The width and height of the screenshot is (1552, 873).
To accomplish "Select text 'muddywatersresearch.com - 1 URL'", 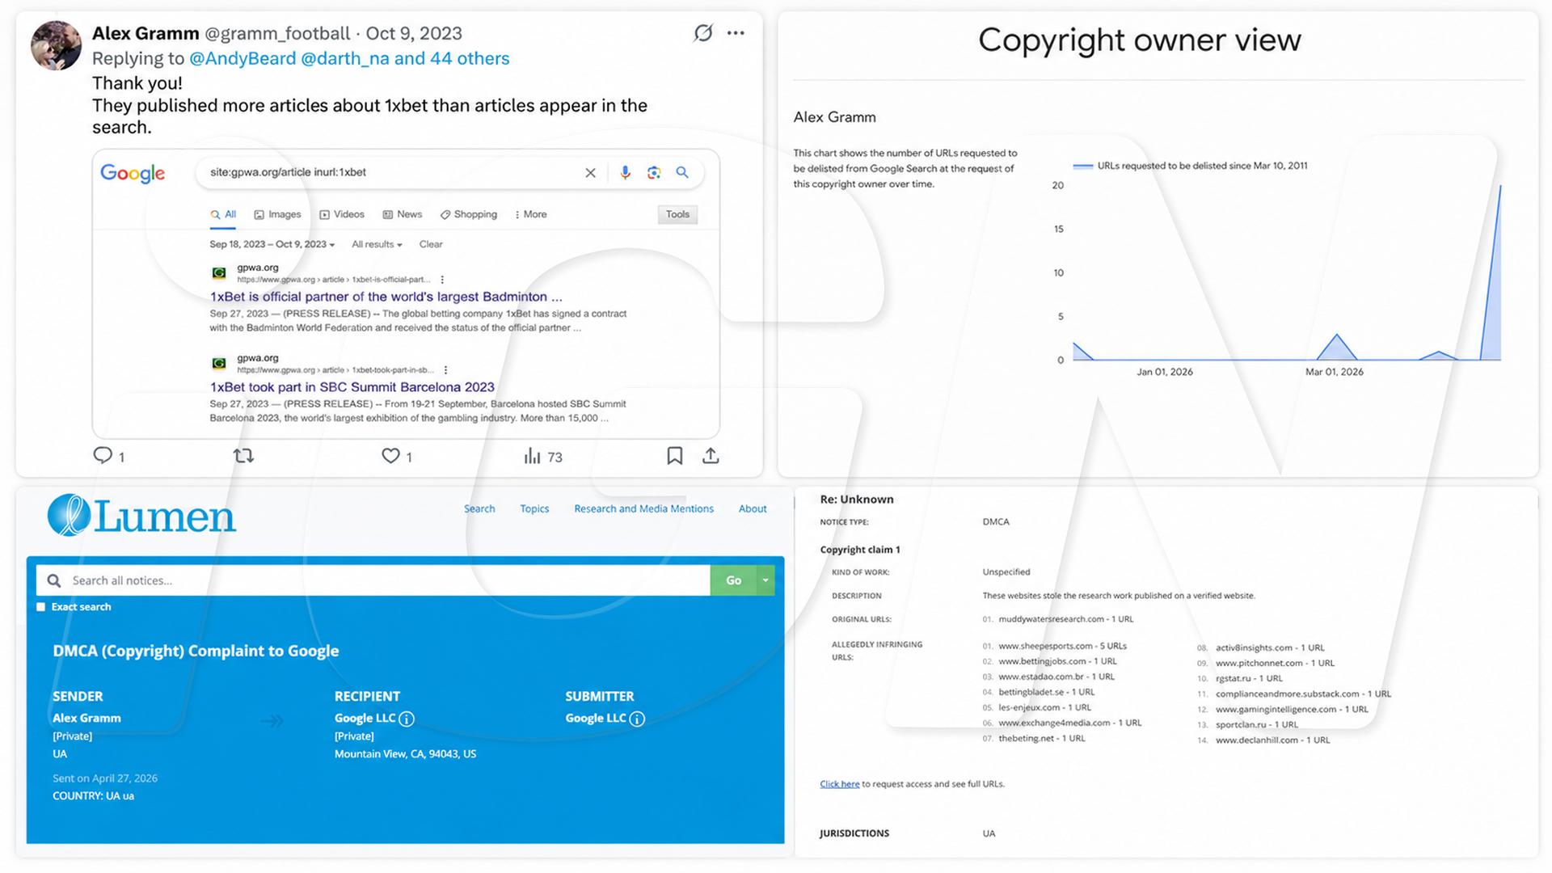I will point(1066,619).
